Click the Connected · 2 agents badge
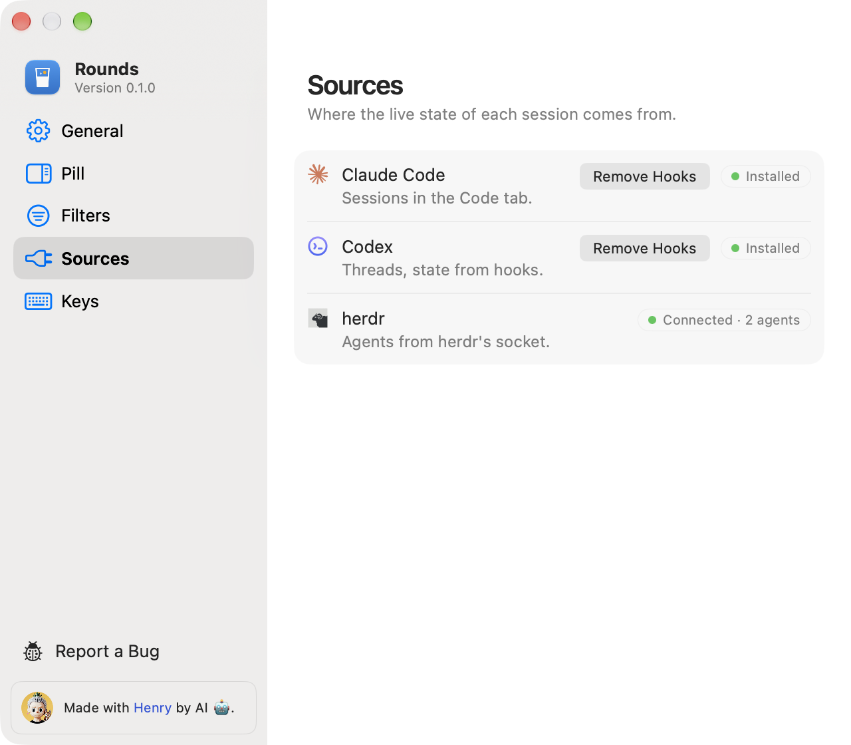Viewport: 851px width, 745px height. tap(724, 320)
